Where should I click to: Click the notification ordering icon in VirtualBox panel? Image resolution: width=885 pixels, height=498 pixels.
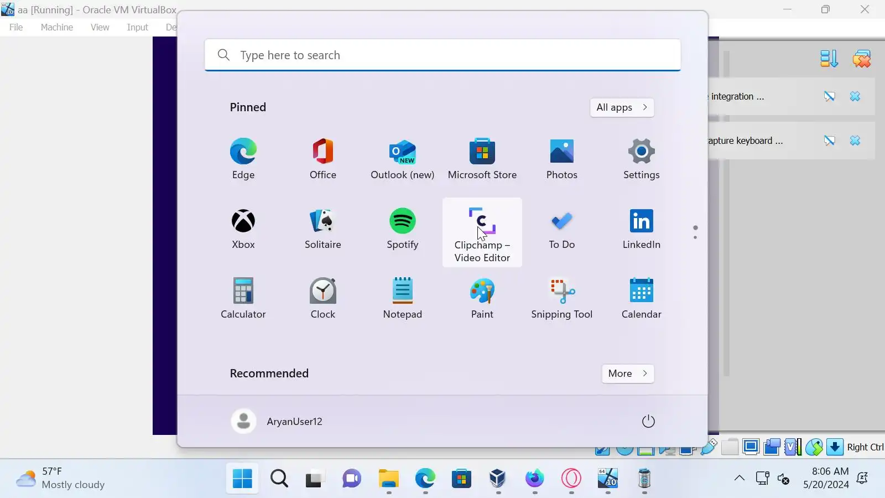point(829,59)
